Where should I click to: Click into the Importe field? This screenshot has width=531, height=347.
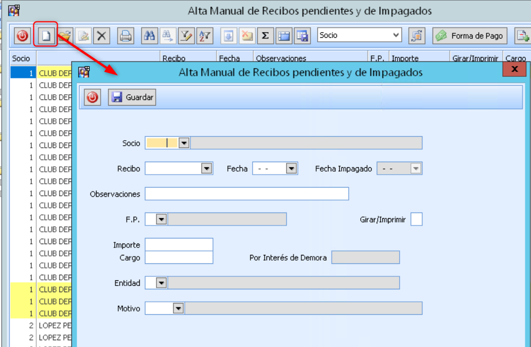pyautogui.click(x=179, y=244)
